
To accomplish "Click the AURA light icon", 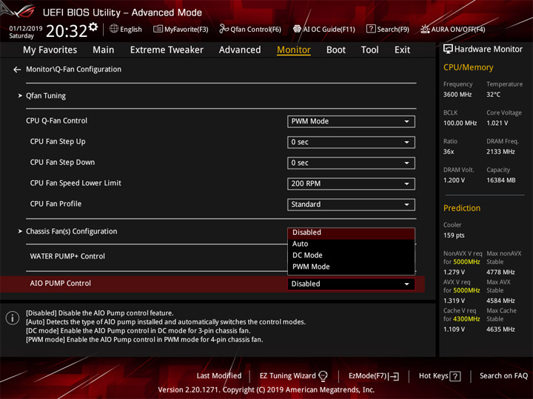I will click(425, 29).
